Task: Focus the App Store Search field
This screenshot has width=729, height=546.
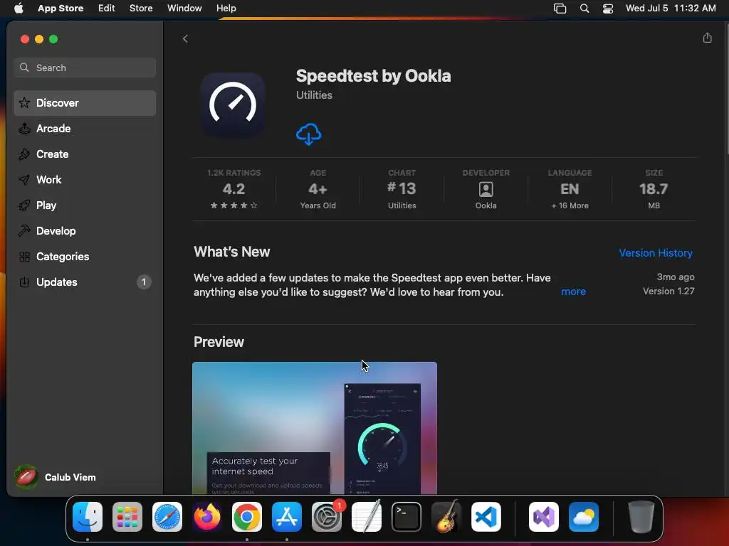Action: point(85,68)
